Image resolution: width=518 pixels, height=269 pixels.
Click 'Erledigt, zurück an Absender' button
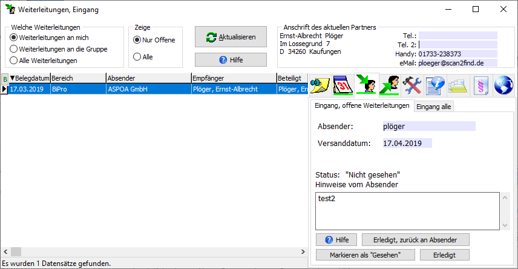point(416,240)
